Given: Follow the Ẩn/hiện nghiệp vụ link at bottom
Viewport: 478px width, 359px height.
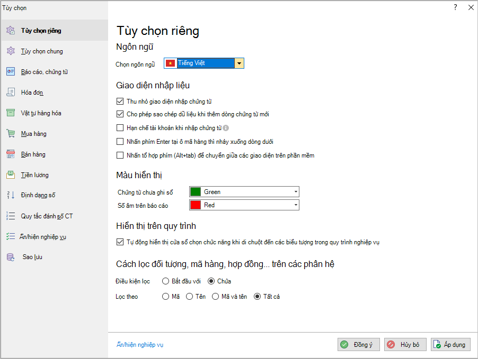Looking at the screenshot, I should click(x=140, y=345).
